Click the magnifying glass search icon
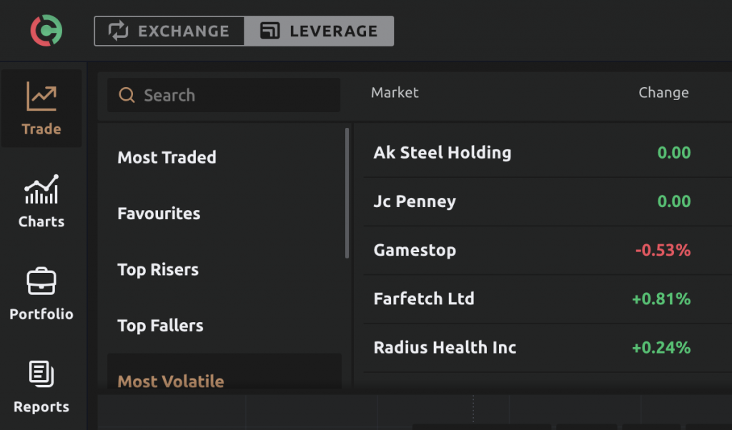 (x=127, y=95)
